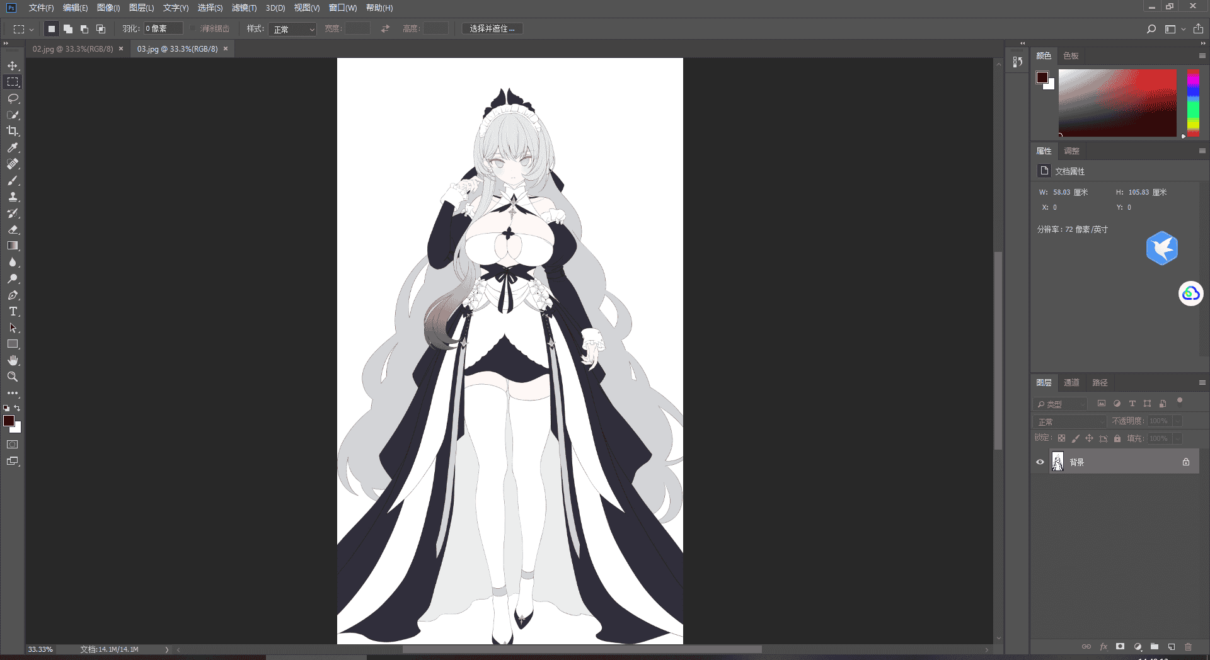Click the foreground color swatch in toolbar

[9, 421]
